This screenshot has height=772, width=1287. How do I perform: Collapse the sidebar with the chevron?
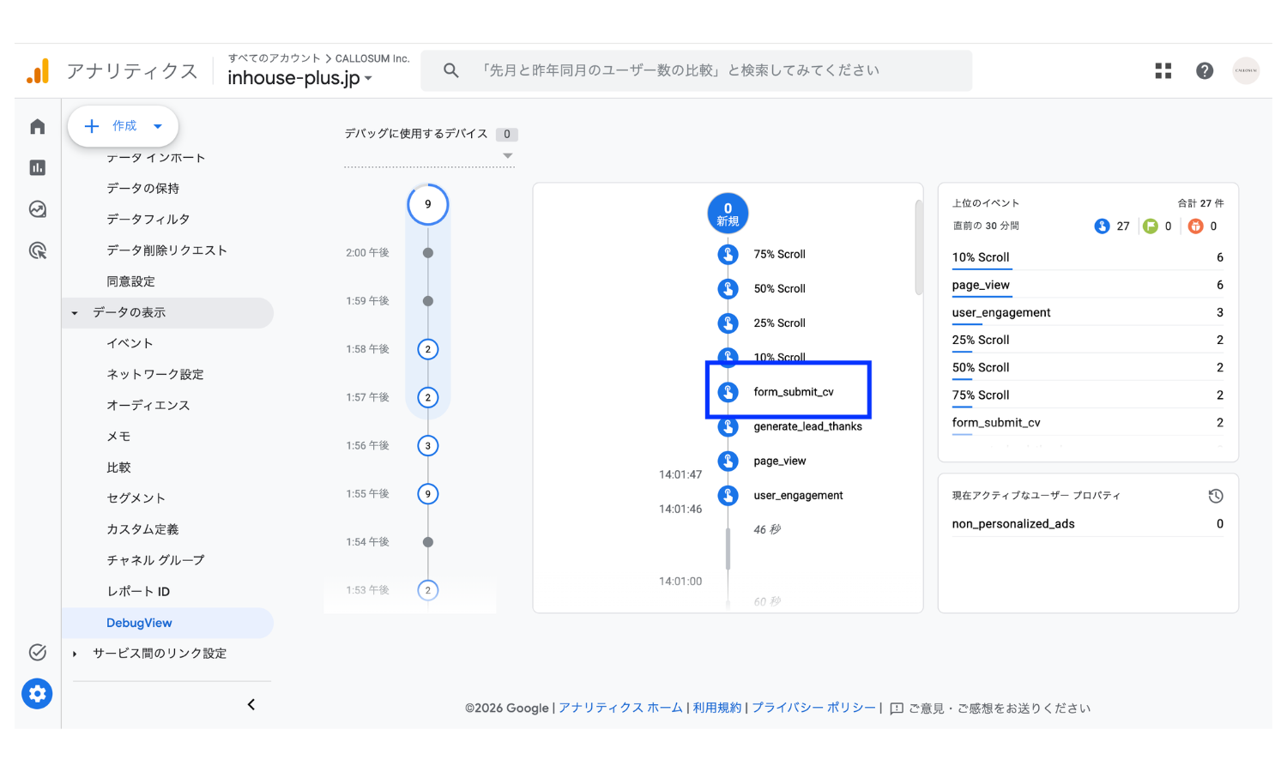[251, 704]
